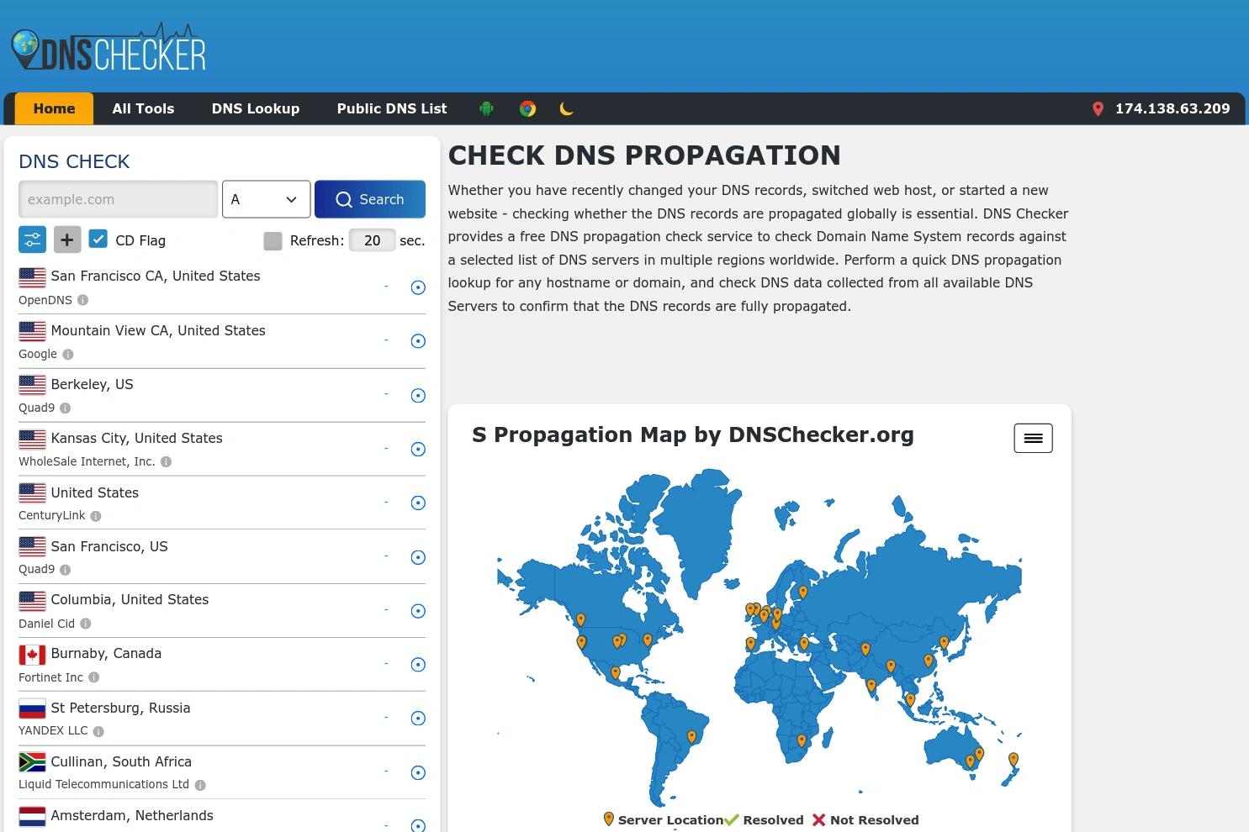Click recheck icon for Columbia Daniel Cid
The image size is (1249, 832).
[x=418, y=611]
